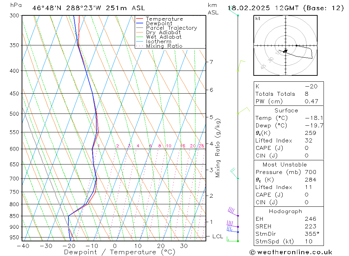
Task: Click the Surface Lifted Index value 32
Action: coord(309,141)
